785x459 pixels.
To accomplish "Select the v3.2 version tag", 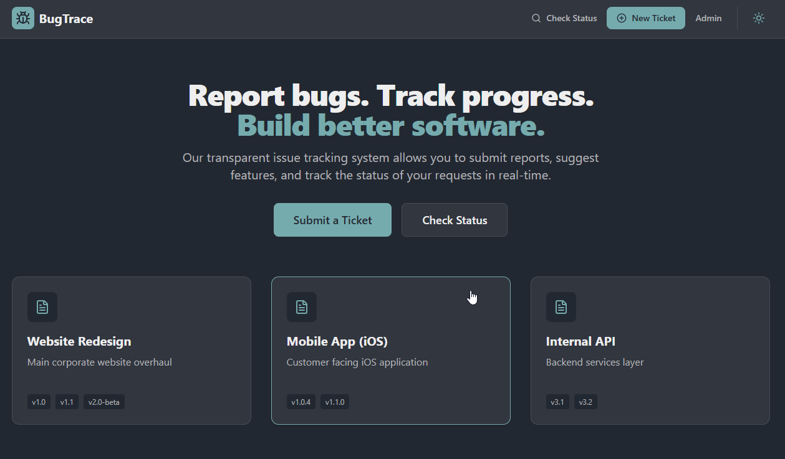I will 585,402.
